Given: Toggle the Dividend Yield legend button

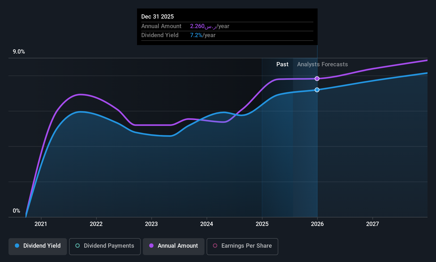Looking at the screenshot, I should point(38,247).
